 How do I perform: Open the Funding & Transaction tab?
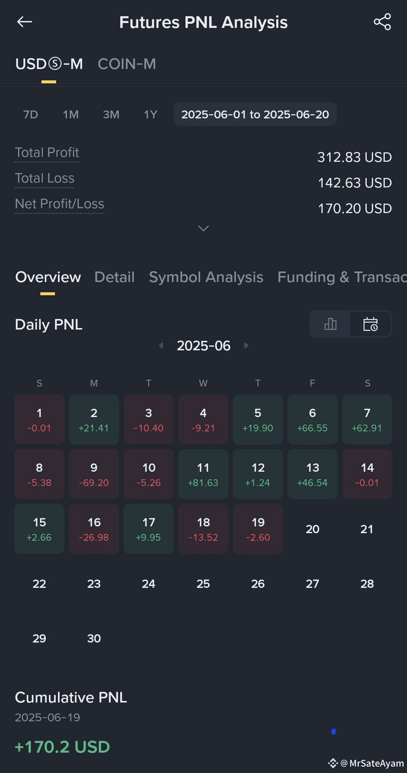point(342,277)
